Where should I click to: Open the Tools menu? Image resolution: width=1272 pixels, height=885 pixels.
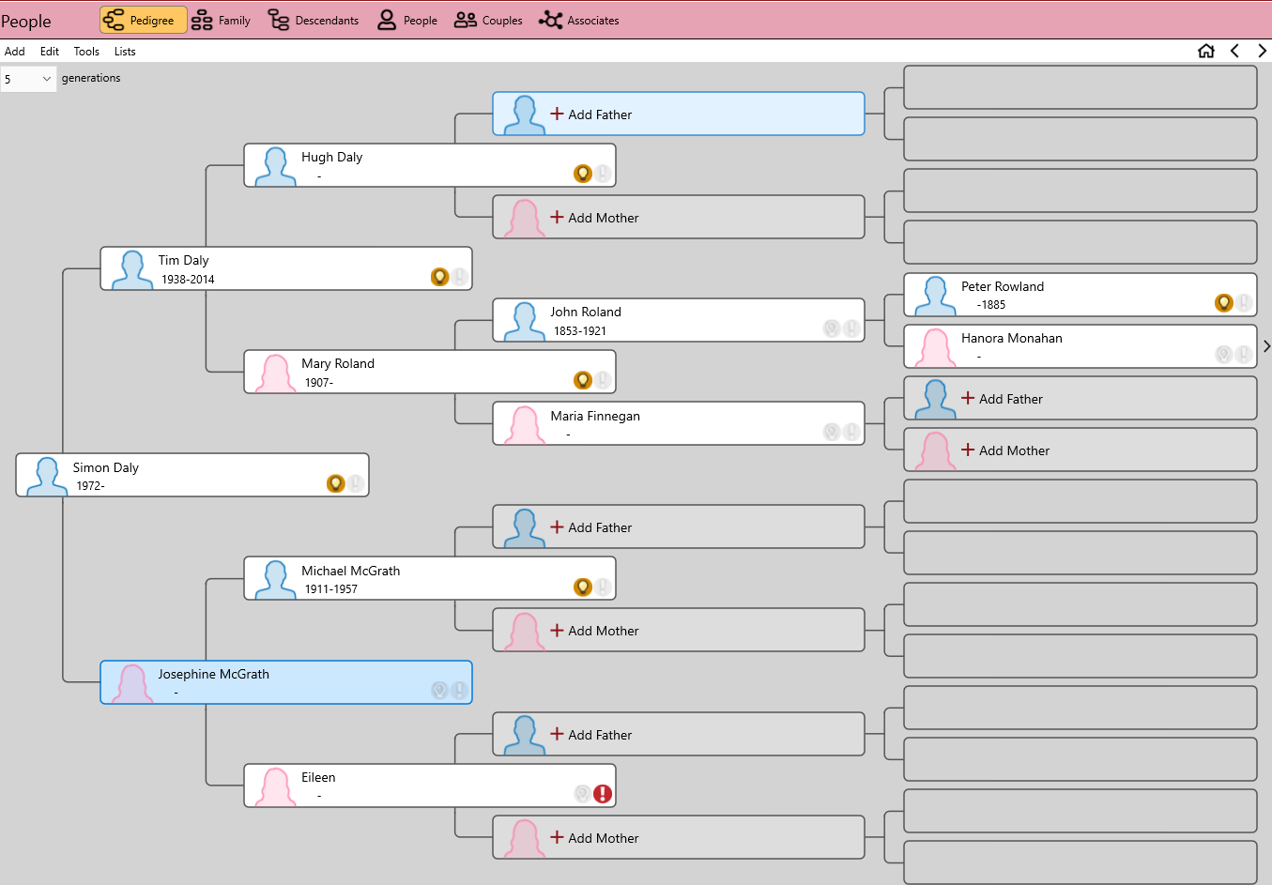pyautogui.click(x=86, y=52)
